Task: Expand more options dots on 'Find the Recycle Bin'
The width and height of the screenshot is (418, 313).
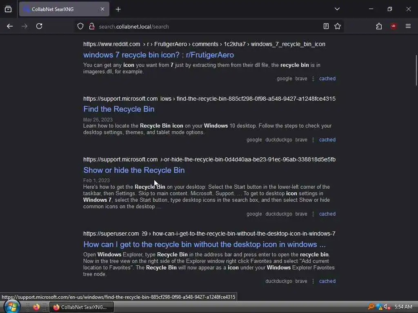Action: coord(313,140)
